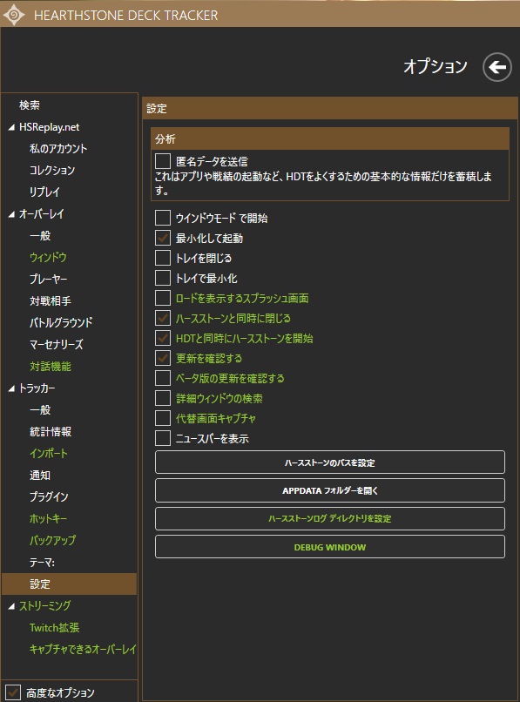Click APPDATA フォルダーを開く button
Screen dimensions: 520x702
tap(329, 490)
